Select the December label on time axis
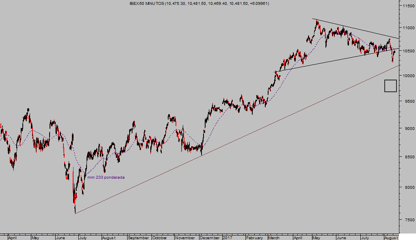The width and height of the screenshot is (416, 240). [x=210, y=238]
